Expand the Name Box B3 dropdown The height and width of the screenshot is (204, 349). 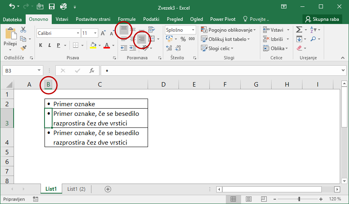[x=39, y=71]
